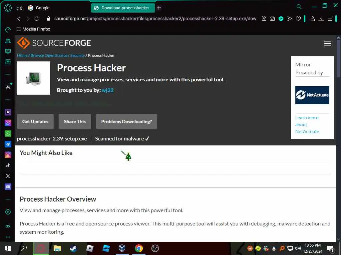Click the SourceForge logo
This screenshot has height=255, width=341.
[x=54, y=43]
